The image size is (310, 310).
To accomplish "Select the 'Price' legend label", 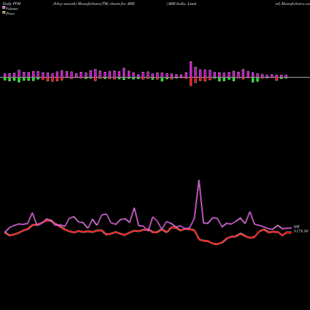I will click(x=10, y=14).
